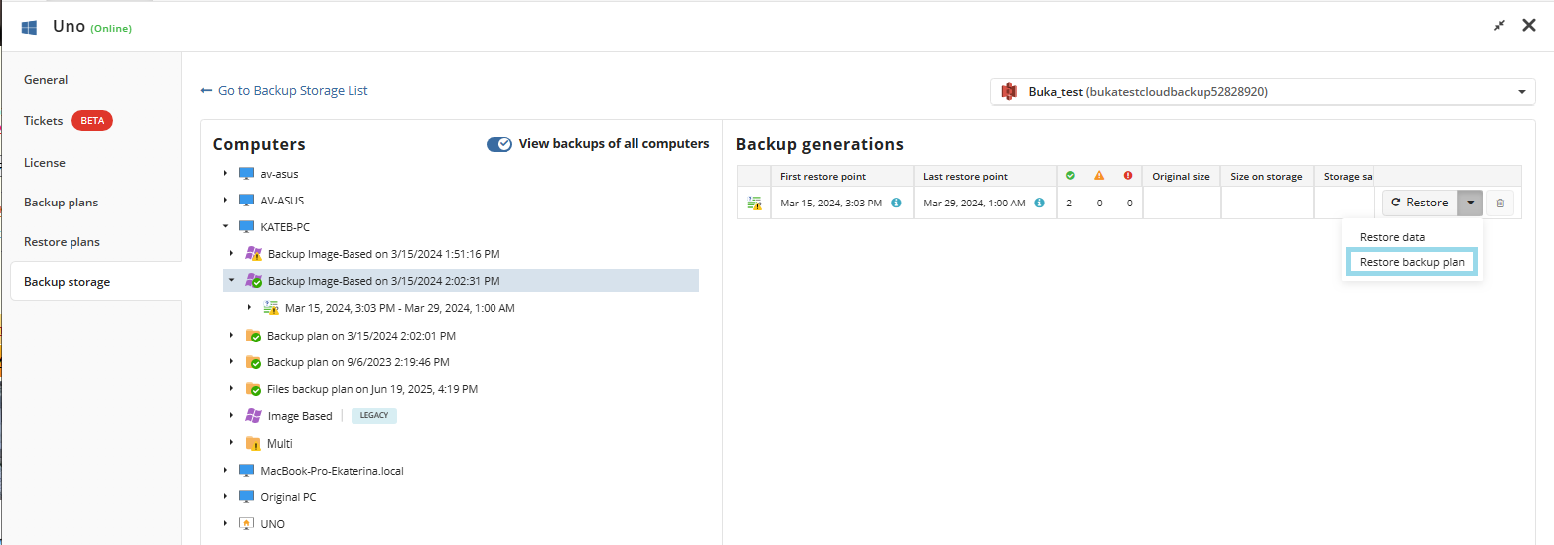Click the Restore button split dropdown arrow
This screenshot has width=1554, height=545.
pyautogui.click(x=1471, y=203)
